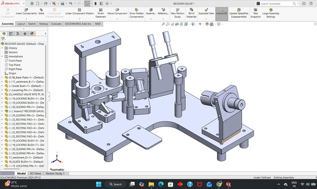Screen dimensions: 317x189
Task: Activate the Select cursor tool
Action: pyautogui.click(x=87, y=3)
